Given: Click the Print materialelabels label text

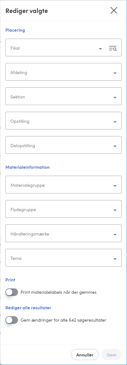Looking at the screenshot, I should (58, 293).
